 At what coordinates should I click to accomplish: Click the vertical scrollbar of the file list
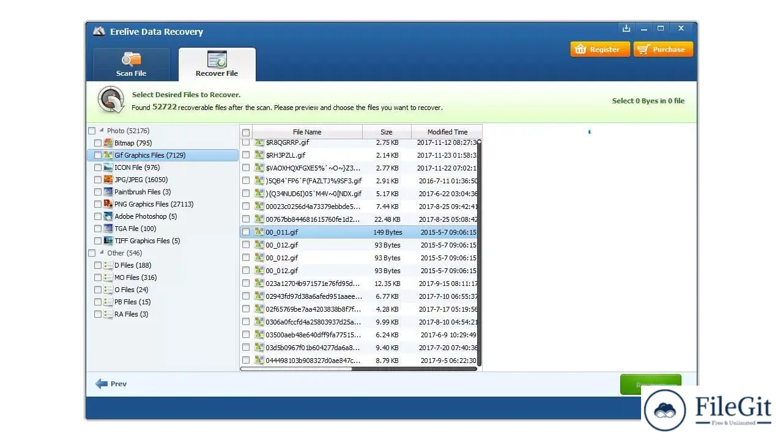480,253
